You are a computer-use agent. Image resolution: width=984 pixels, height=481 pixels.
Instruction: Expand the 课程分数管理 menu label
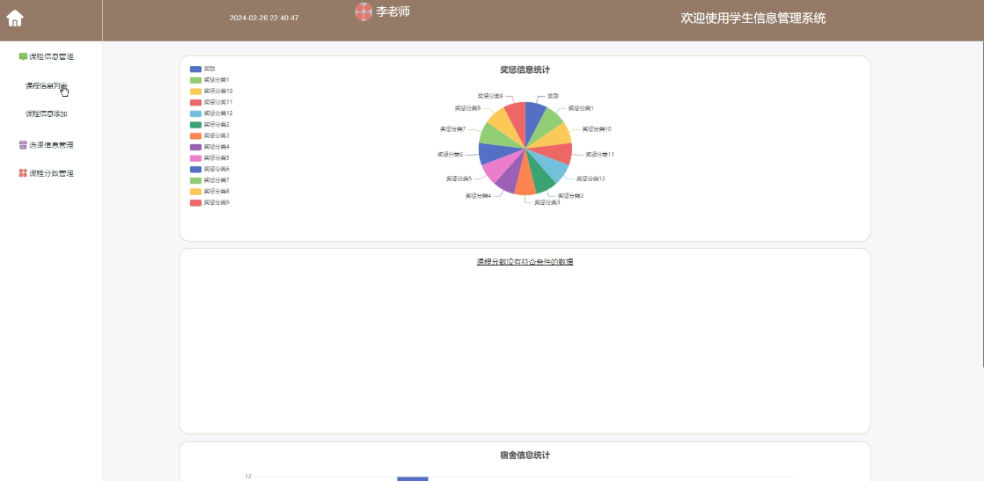pos(51,173)
